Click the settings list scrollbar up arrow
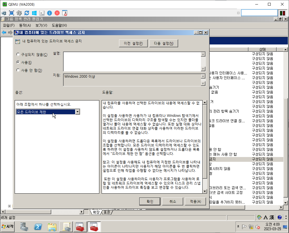This screenshot has height=233, width=289. [x=286, y=50]
